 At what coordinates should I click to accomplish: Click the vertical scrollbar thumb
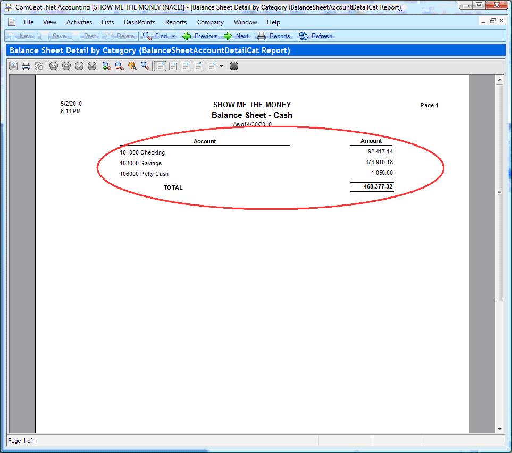499,192
